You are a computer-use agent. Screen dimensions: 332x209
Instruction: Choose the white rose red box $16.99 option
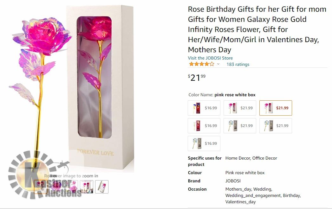point(204,126)
